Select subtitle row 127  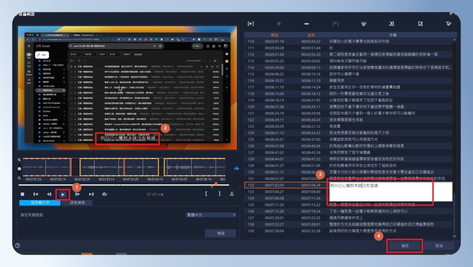(348, 153)
